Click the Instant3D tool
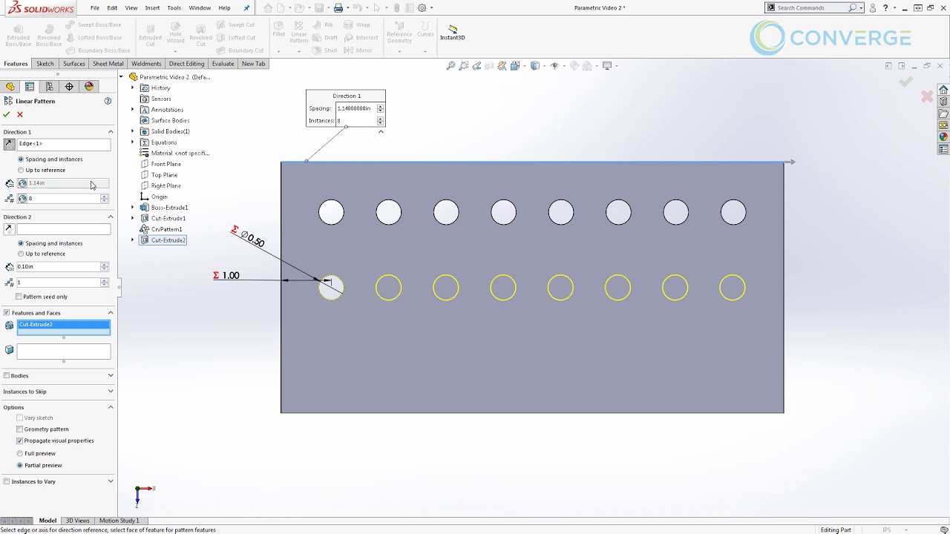This screenshot has height=534, width=950. tap(452, 33)
